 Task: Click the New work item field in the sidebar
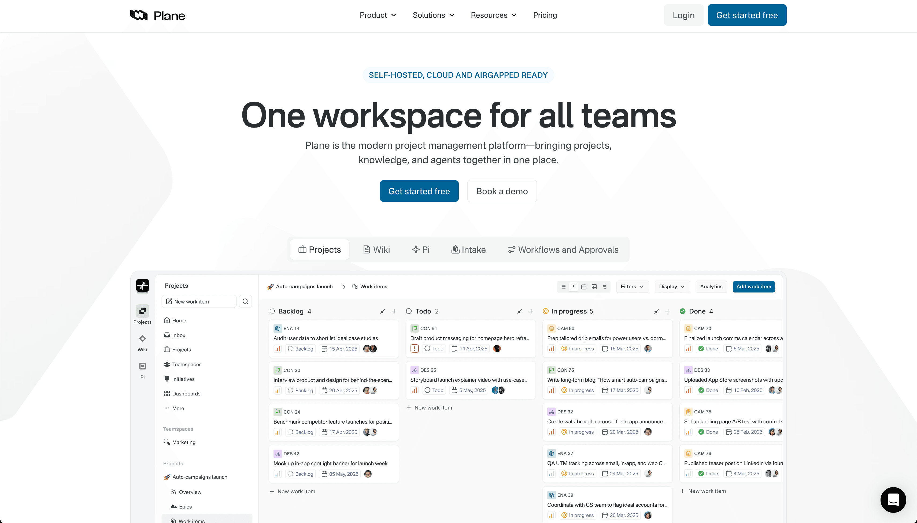pos(199,301)
